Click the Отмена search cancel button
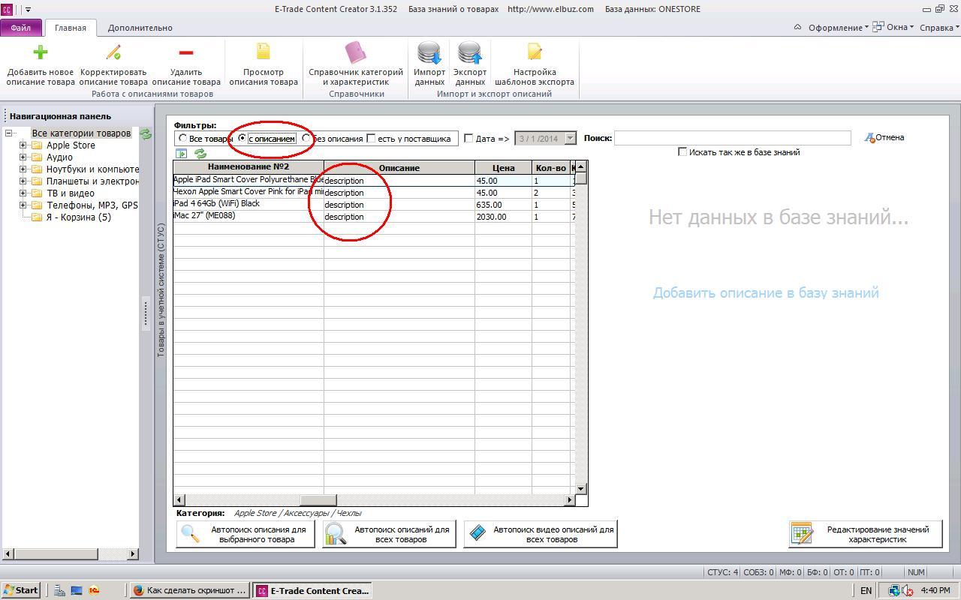Image resolution: width=961 pixels, height=600 pixels. click(x=884, y=137)
